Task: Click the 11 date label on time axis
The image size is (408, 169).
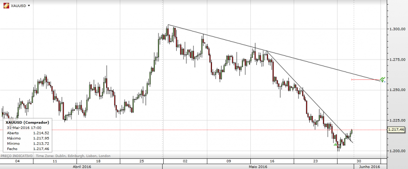Action: 55,161
